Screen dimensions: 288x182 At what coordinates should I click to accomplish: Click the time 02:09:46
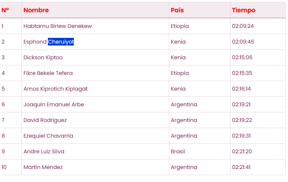243,42
